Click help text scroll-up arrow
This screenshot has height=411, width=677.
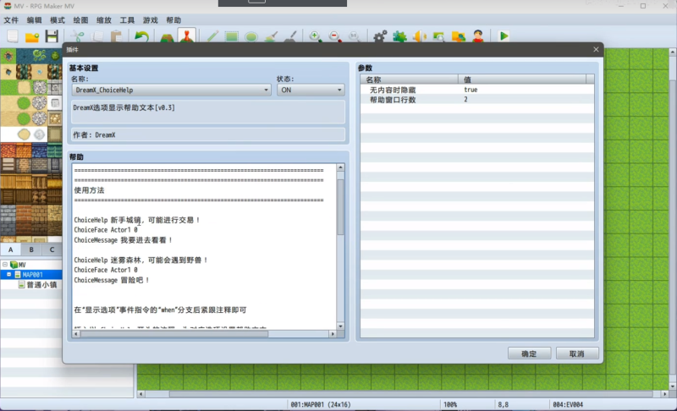click(x=340, y=167)
